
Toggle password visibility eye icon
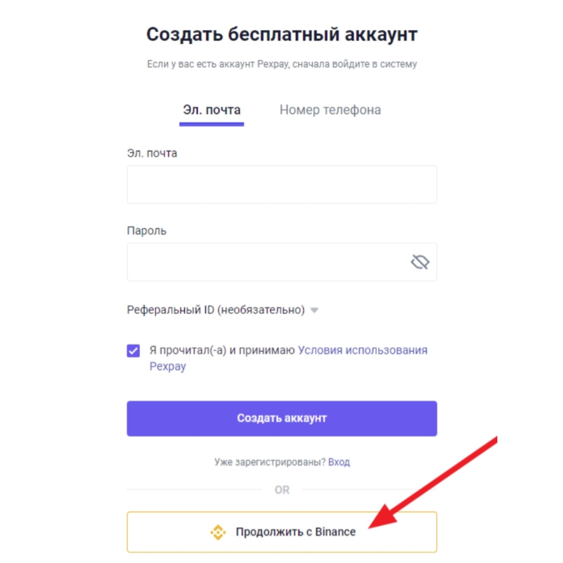tap(419, 262)
